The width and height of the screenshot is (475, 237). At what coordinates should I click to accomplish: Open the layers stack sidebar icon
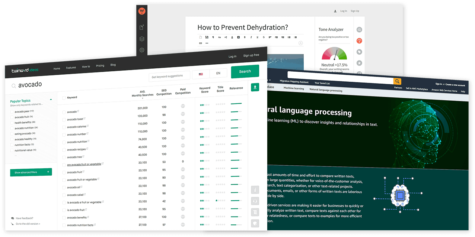tap(141, 39)
